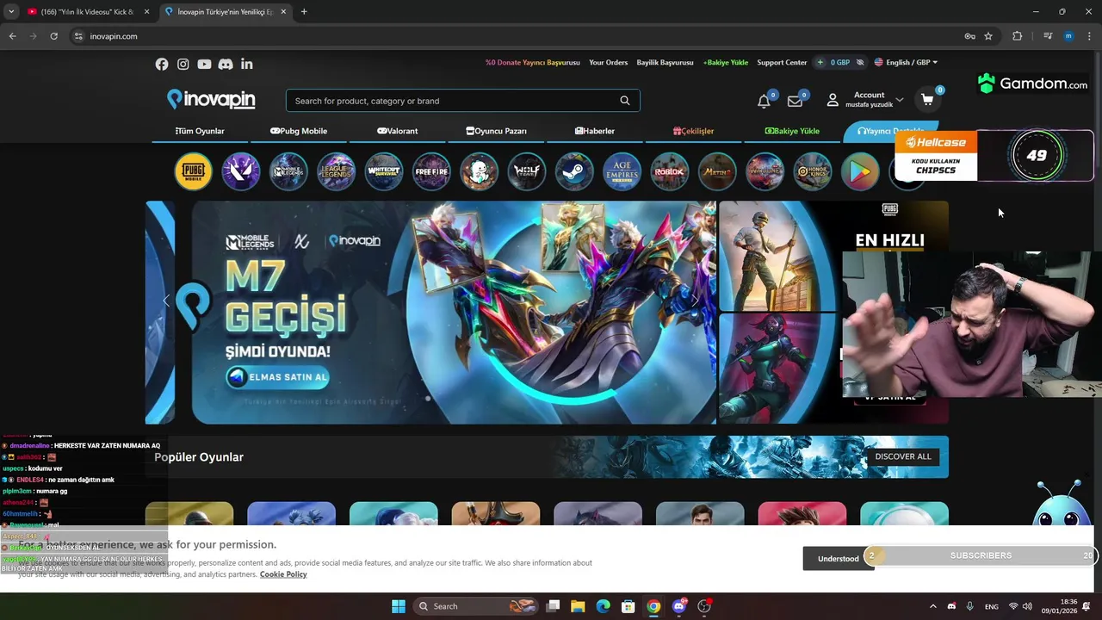The width and height of the screenshot is (1102, 620).
Task: Open the shopping cart
Action: point(927,100)
